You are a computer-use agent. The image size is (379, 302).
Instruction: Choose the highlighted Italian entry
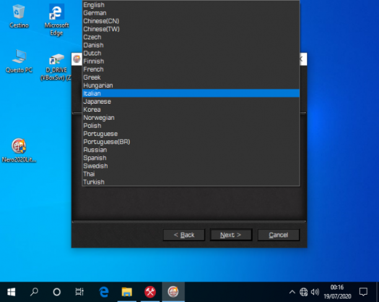(191, 93)
